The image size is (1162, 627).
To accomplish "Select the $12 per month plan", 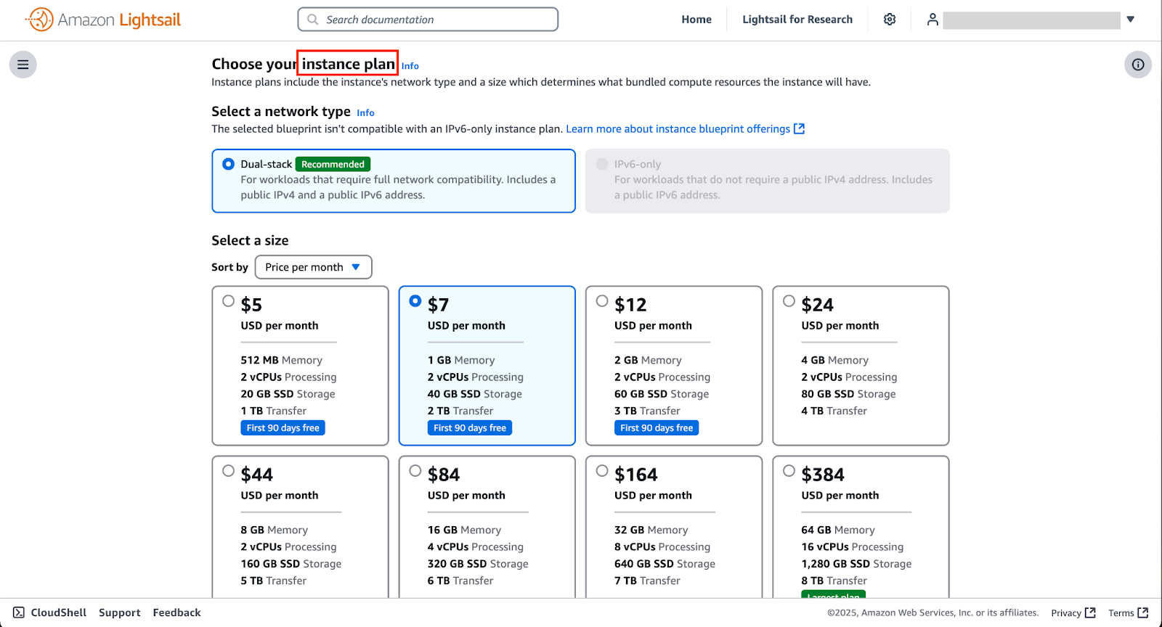I will pyautogui.click(x=602, y=300).
